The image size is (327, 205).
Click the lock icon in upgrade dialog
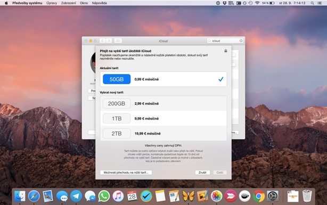click(226, 51)
